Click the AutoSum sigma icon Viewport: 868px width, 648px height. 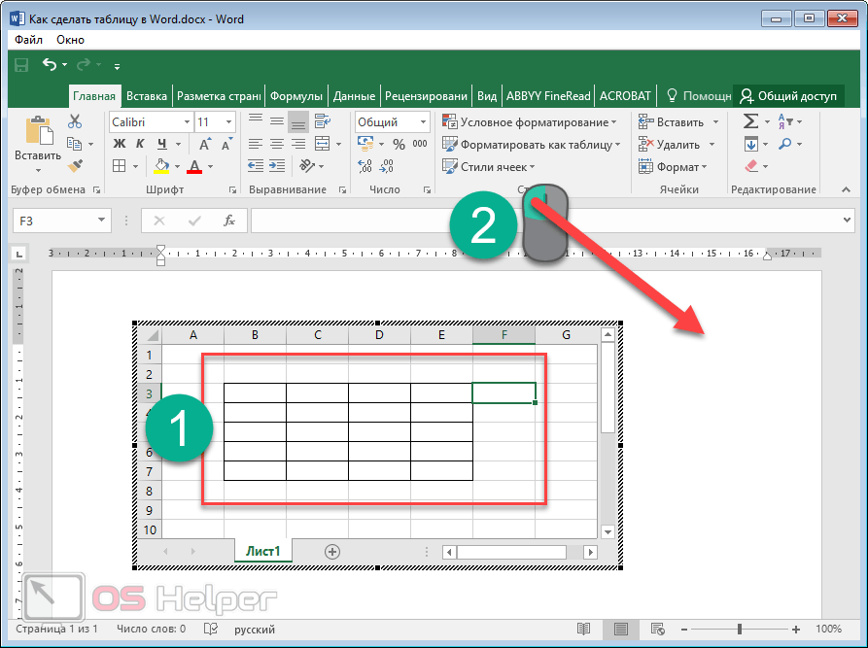coord(750,121)
